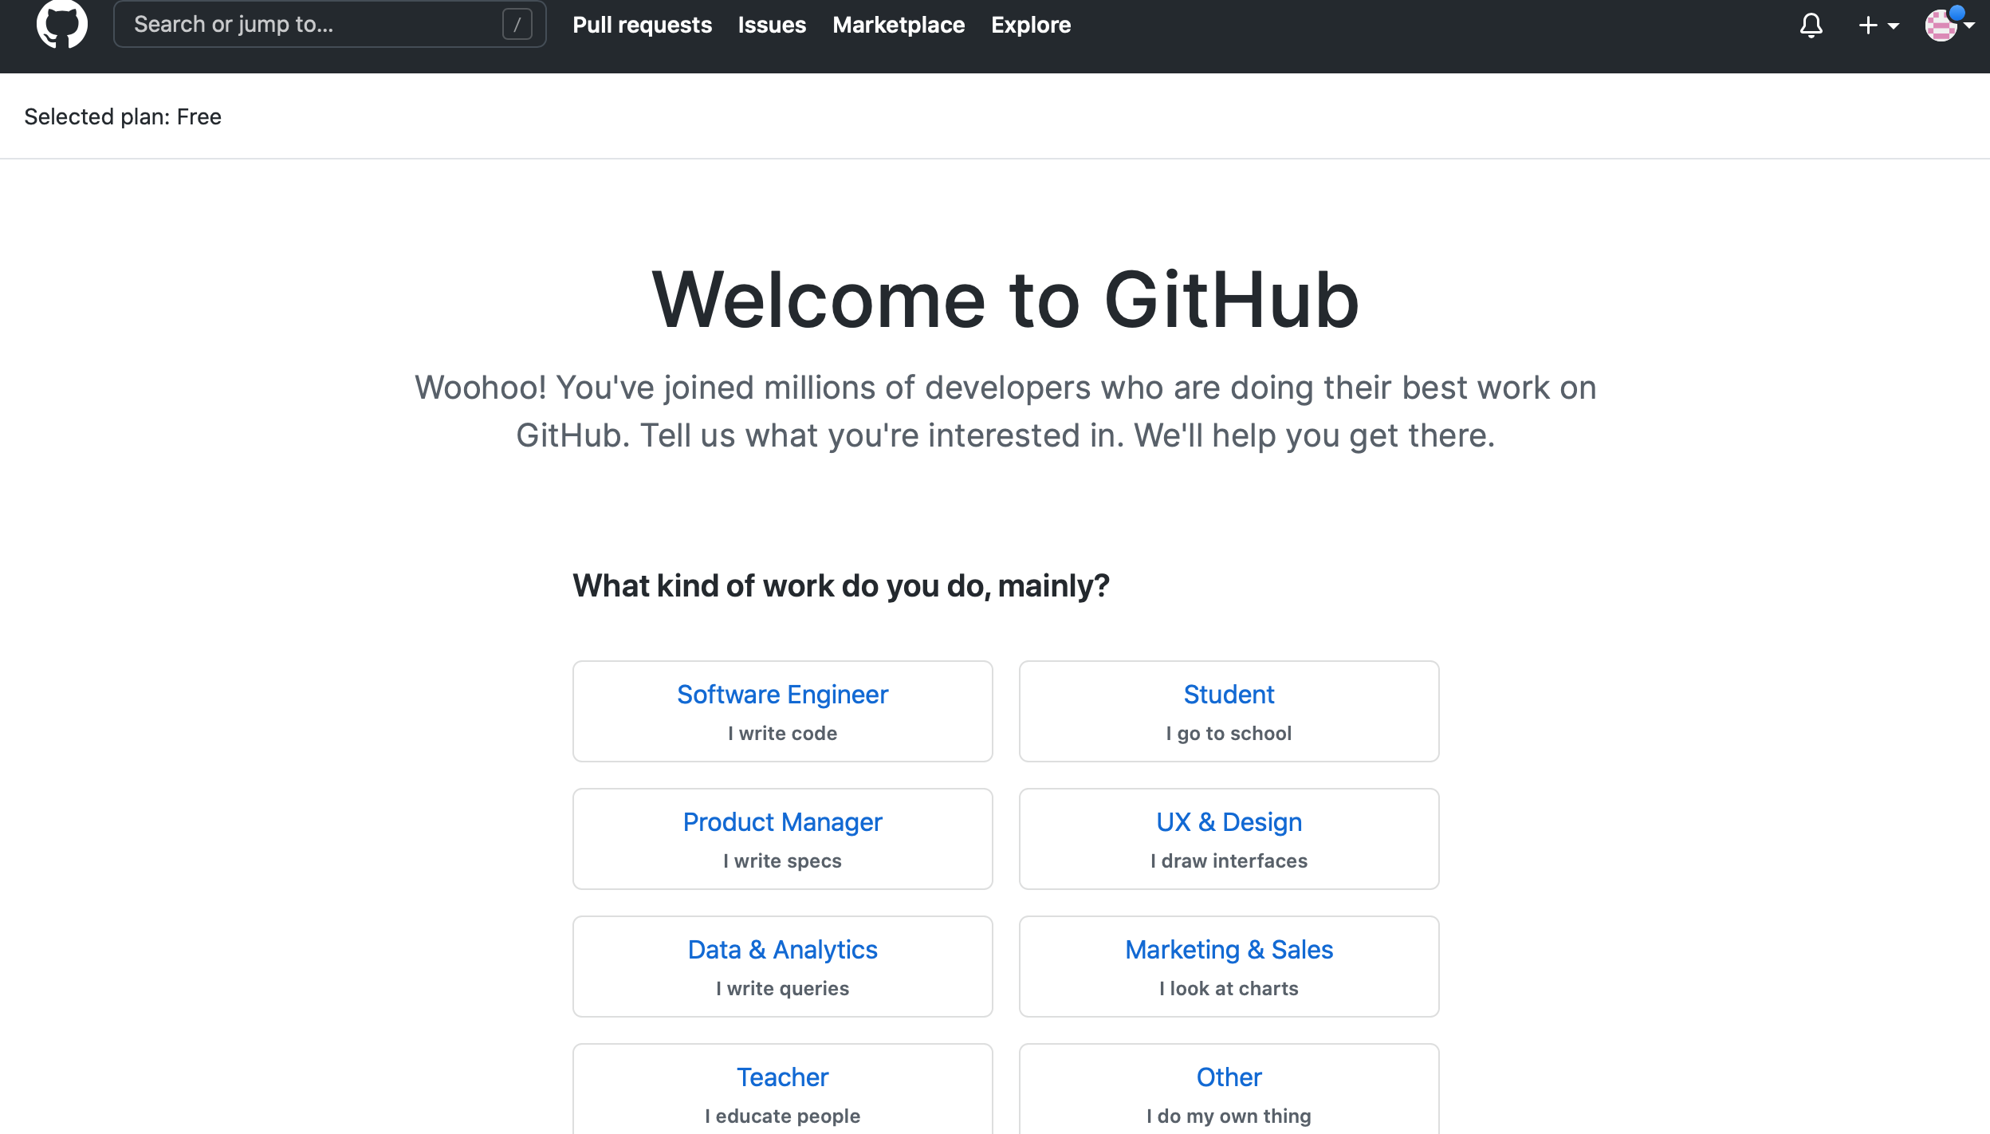Open the Explore section
1990x1134 pixels.
pyautogui.click(x=1030, y=25)
